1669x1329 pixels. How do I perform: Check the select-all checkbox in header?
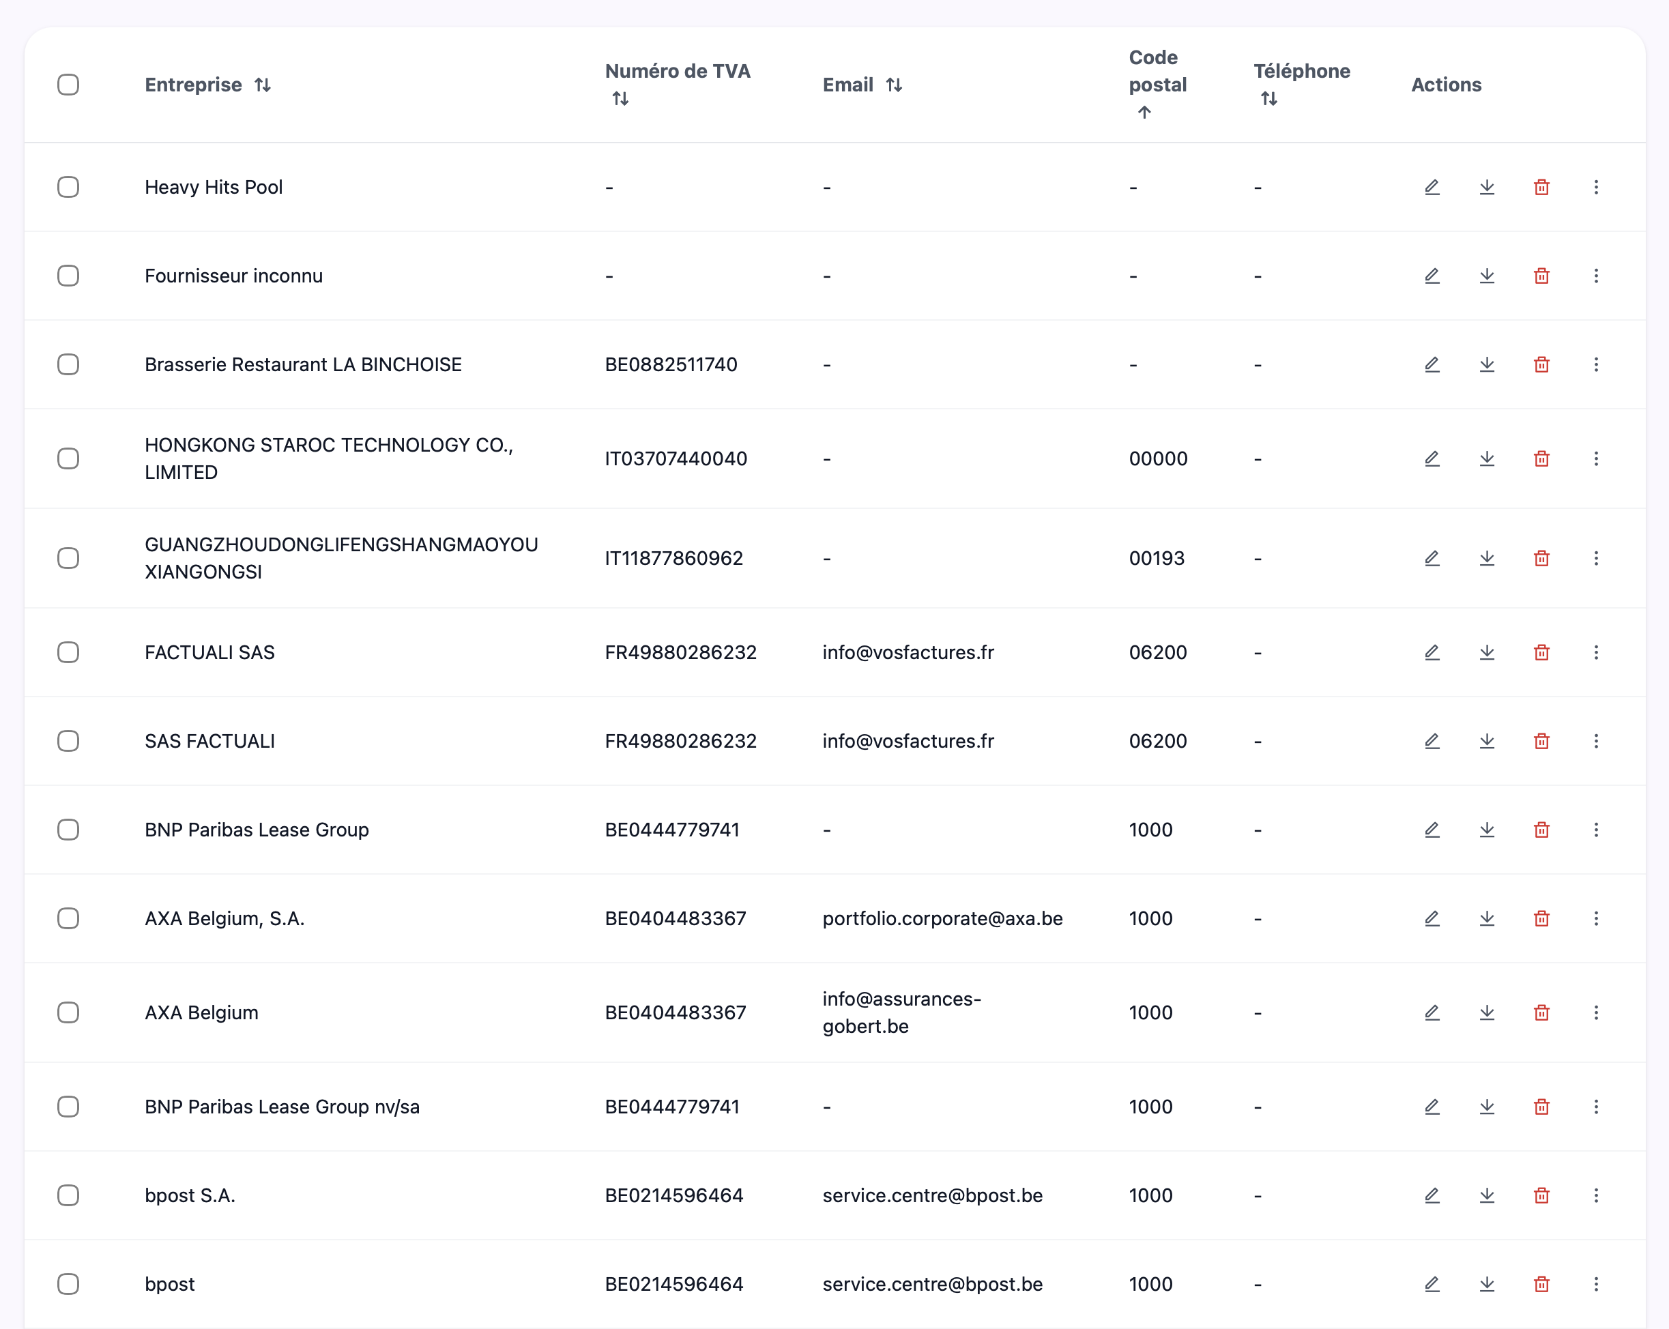tap(68, 85)
